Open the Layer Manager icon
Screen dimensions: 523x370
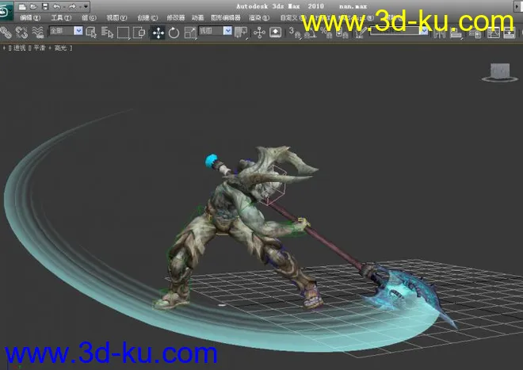click(475, 32)
